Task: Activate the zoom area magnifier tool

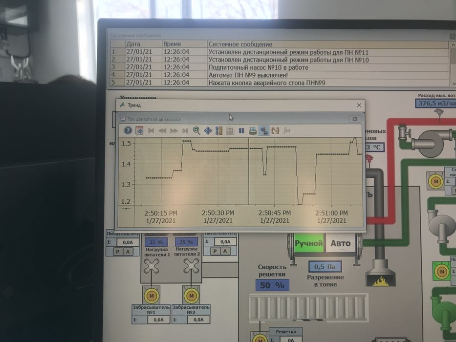Action: click(x=196, y=130)
